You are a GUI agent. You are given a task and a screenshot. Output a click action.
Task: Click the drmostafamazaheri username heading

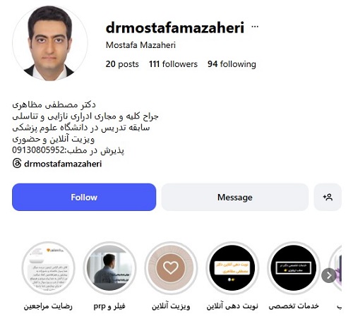pos(175,28)
